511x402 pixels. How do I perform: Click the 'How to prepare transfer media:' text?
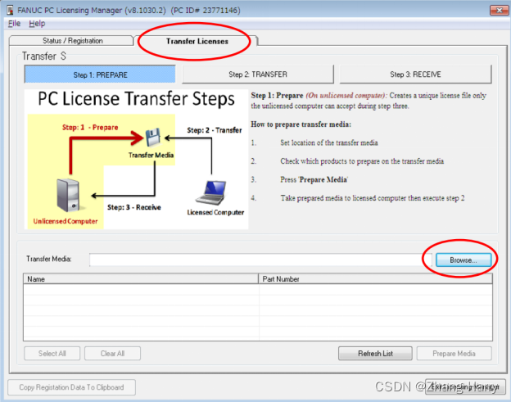301,124
